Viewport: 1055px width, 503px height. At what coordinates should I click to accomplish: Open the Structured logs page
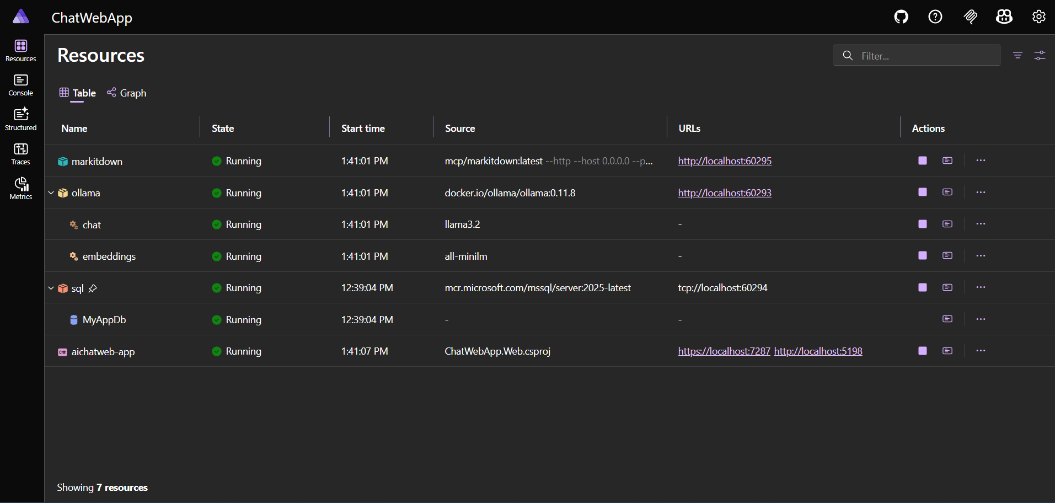(x=20, y=118)
